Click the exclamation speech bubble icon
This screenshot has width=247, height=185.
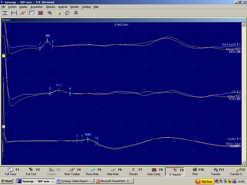(67, 13)
